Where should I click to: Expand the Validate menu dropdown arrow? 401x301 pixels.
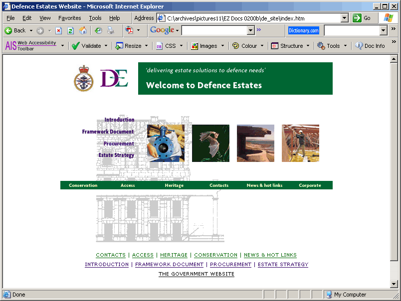point(106,46)
